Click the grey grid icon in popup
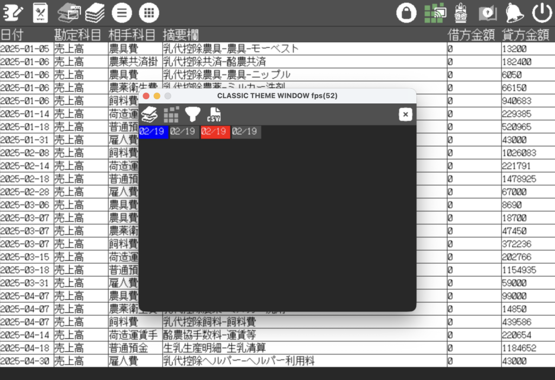Screen dimensions: 555x380 [171, 114]
